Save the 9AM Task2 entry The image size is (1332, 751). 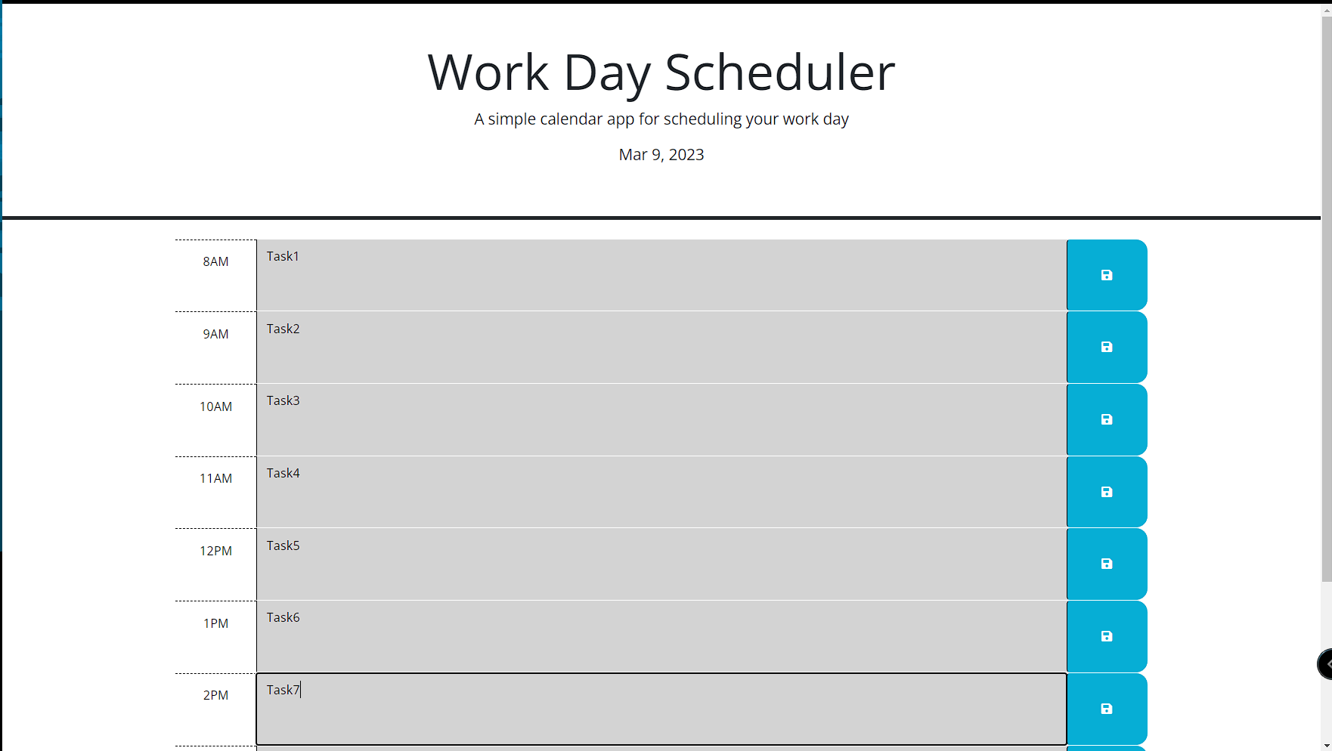1106,347
